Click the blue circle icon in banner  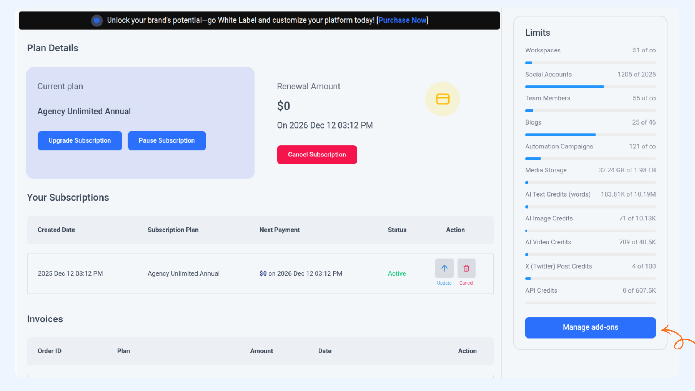97,21
